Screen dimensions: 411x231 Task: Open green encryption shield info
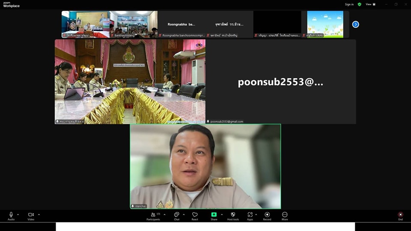click(359, 4)
